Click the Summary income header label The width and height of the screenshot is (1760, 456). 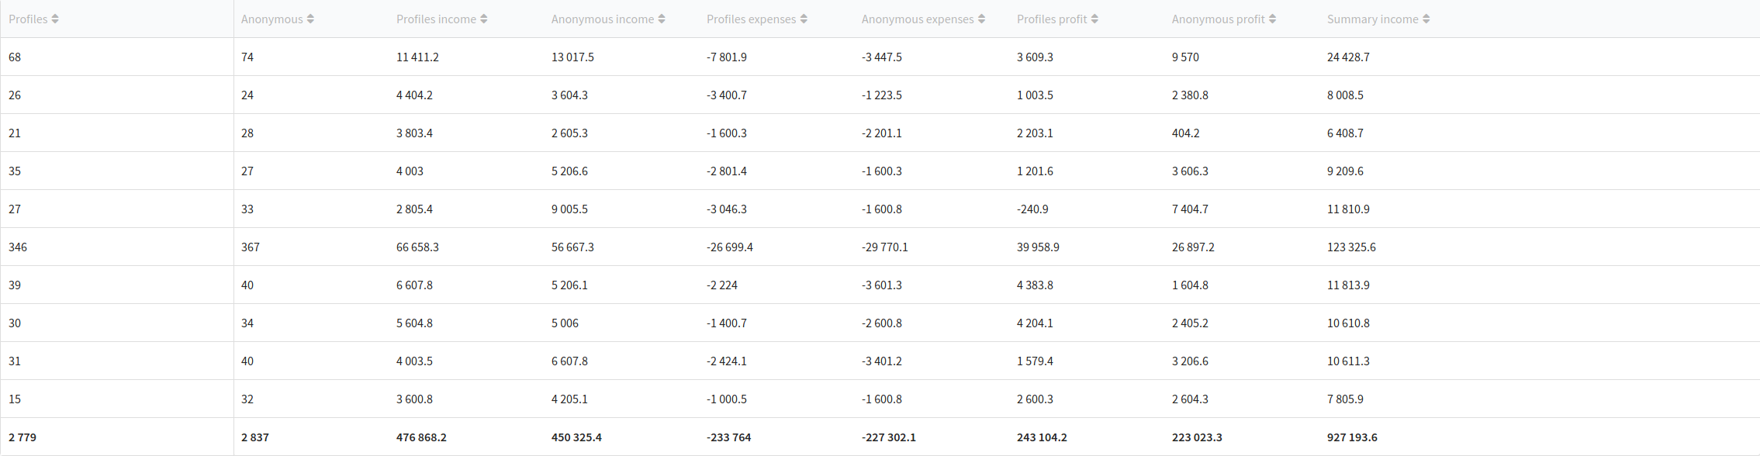click(x=1372, y=19)
